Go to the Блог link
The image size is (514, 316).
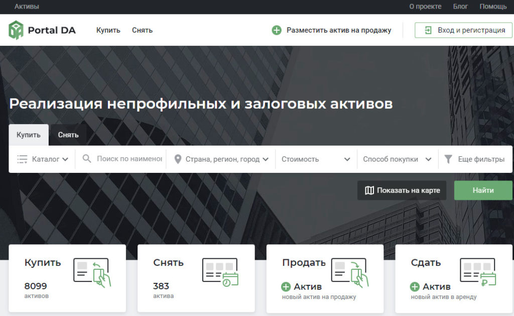(x=460, y=7)
